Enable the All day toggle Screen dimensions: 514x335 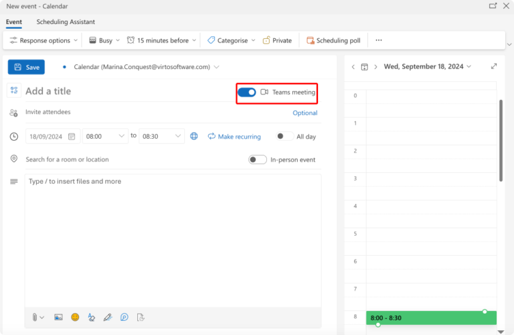click(x=284, y=136)
